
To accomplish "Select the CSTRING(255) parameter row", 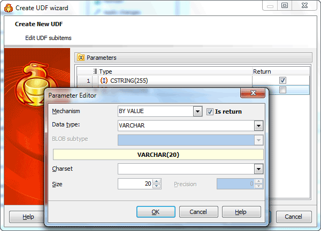I will [x=193, y=81].
